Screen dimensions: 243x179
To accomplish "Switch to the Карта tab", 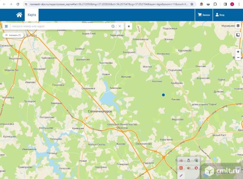I will click(x=32, y=15).
